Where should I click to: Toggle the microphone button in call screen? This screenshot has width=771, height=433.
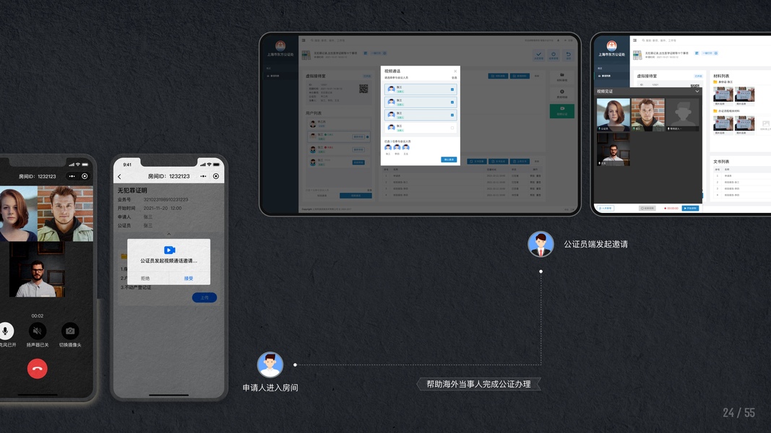[5, 331]
